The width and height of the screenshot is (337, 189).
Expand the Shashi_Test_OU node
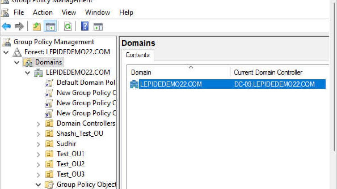coord(38,134)
